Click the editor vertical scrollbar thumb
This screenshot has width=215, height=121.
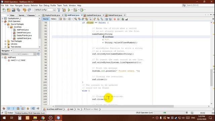tap(211, 78)
